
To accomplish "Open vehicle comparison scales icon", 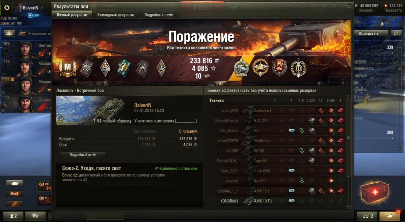I will (x=367, y=216).
